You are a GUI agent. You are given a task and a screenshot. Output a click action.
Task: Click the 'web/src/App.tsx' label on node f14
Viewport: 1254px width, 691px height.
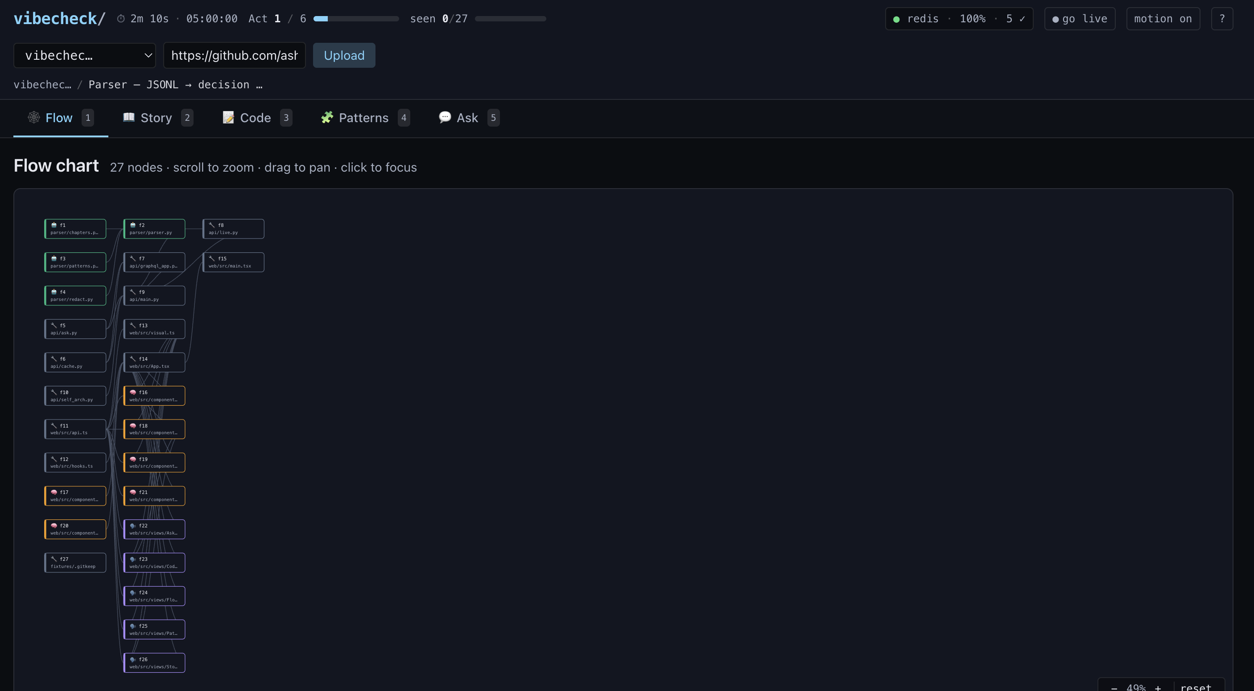tap(149, 366)
